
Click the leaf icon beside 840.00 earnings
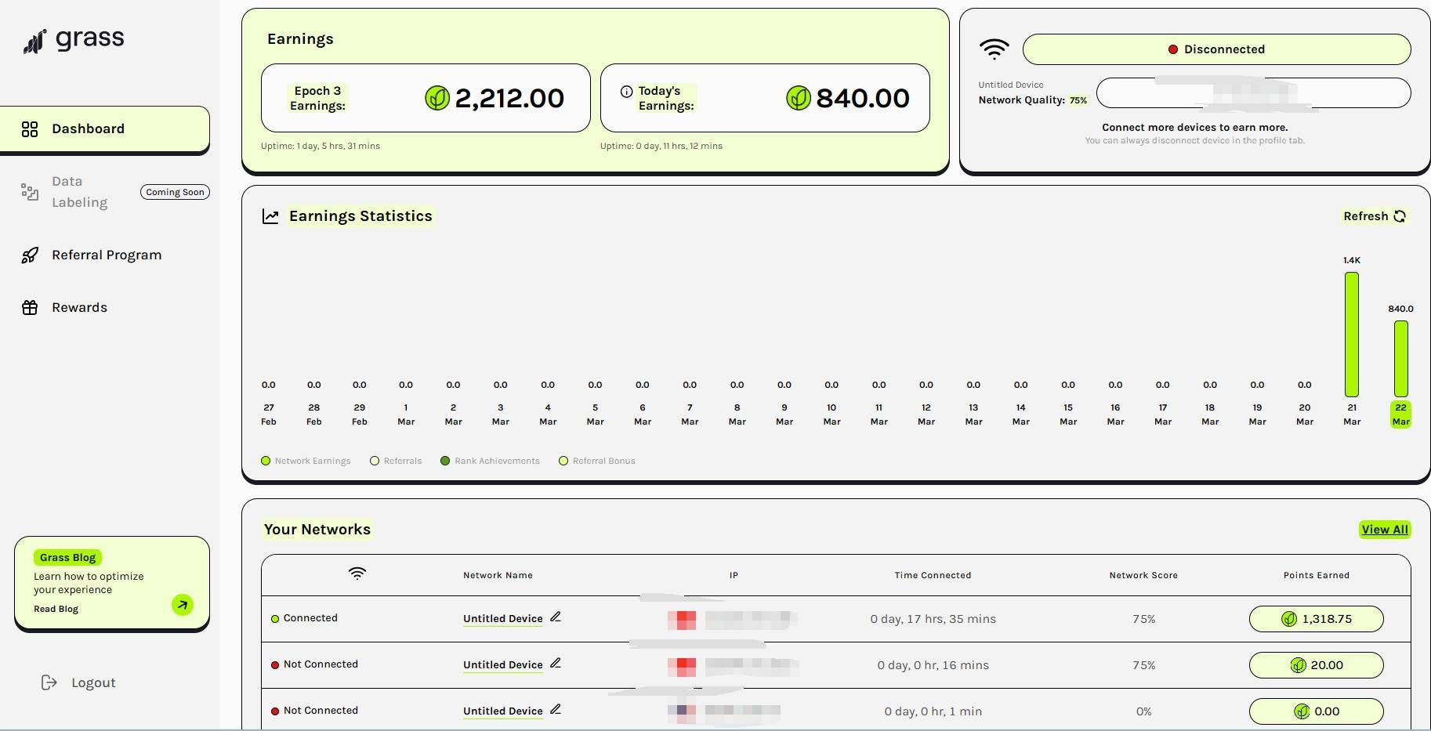tap(798, 98)
